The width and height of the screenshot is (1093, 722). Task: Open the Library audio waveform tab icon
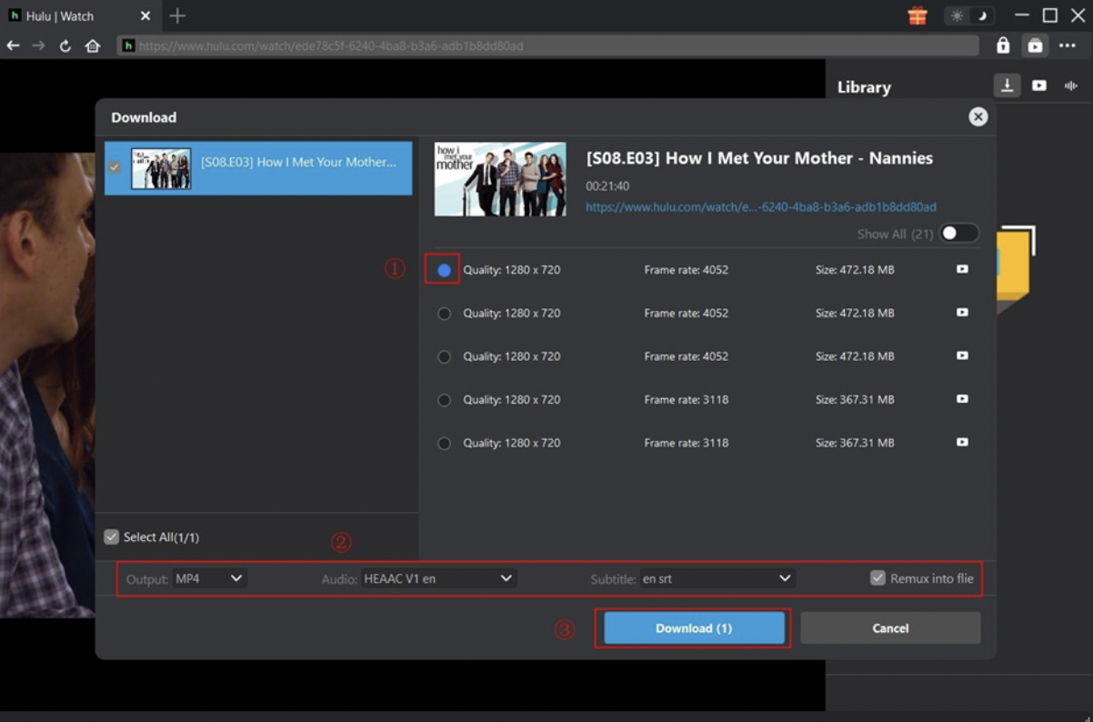(1070, 85)
